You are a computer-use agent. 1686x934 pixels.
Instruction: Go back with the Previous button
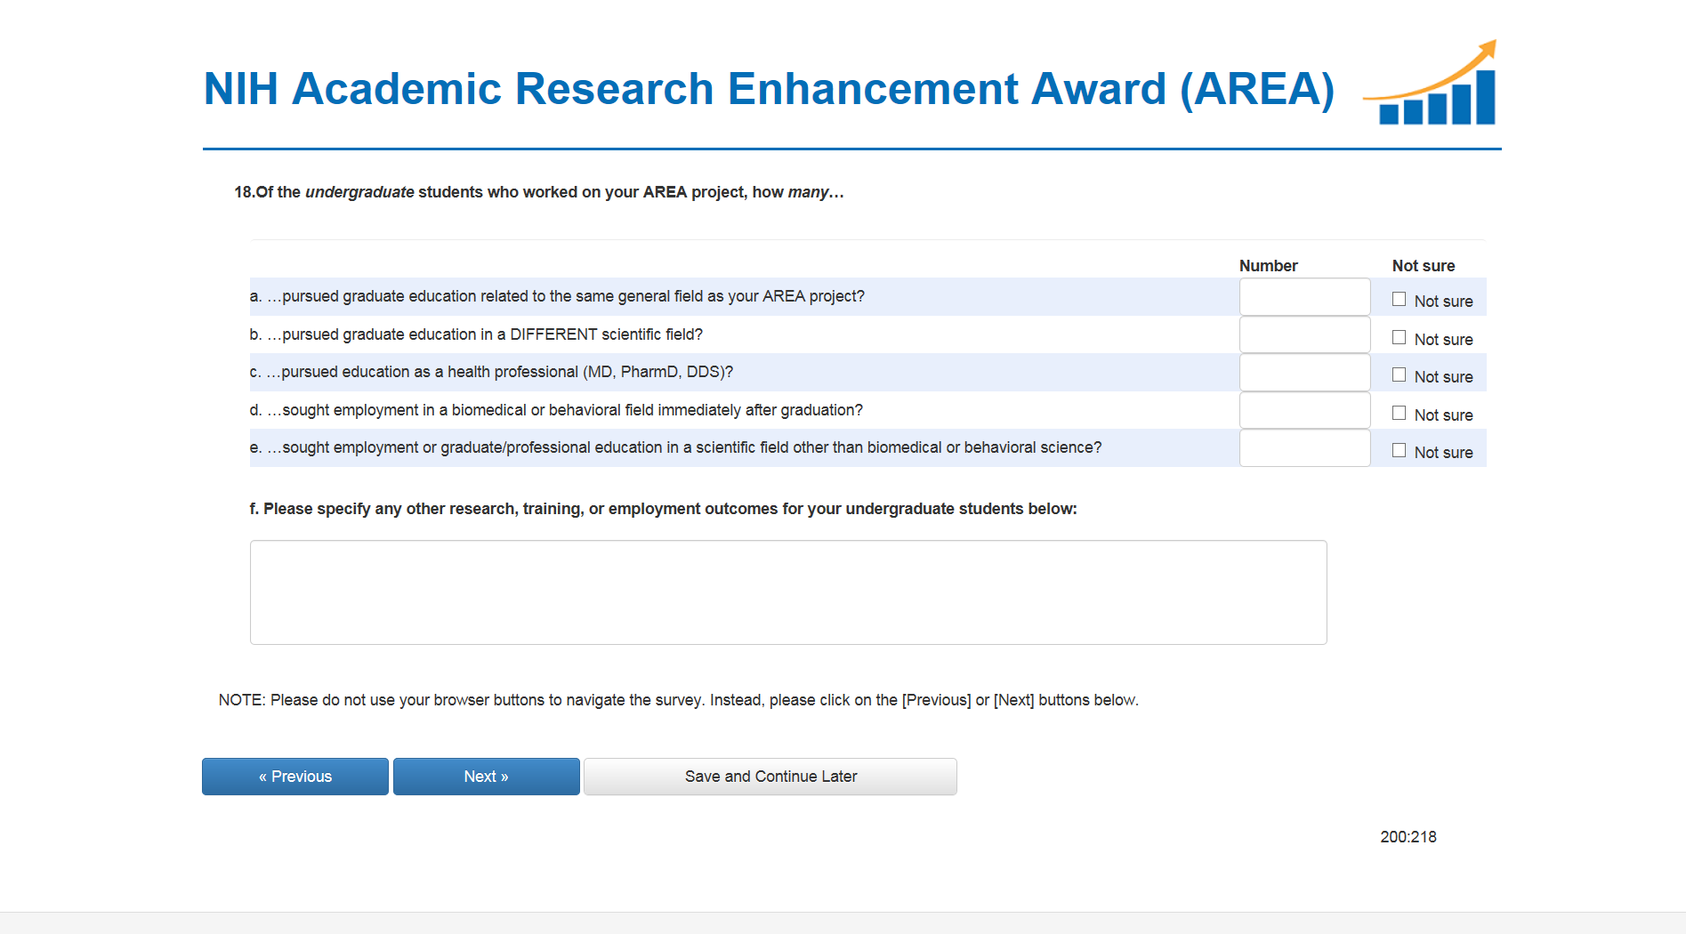point(295,777)
